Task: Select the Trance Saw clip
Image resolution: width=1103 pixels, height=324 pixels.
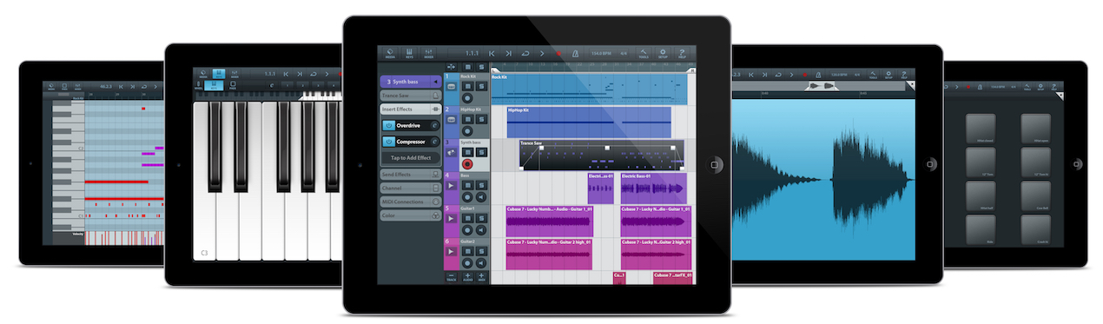Action: pos(601,155)
